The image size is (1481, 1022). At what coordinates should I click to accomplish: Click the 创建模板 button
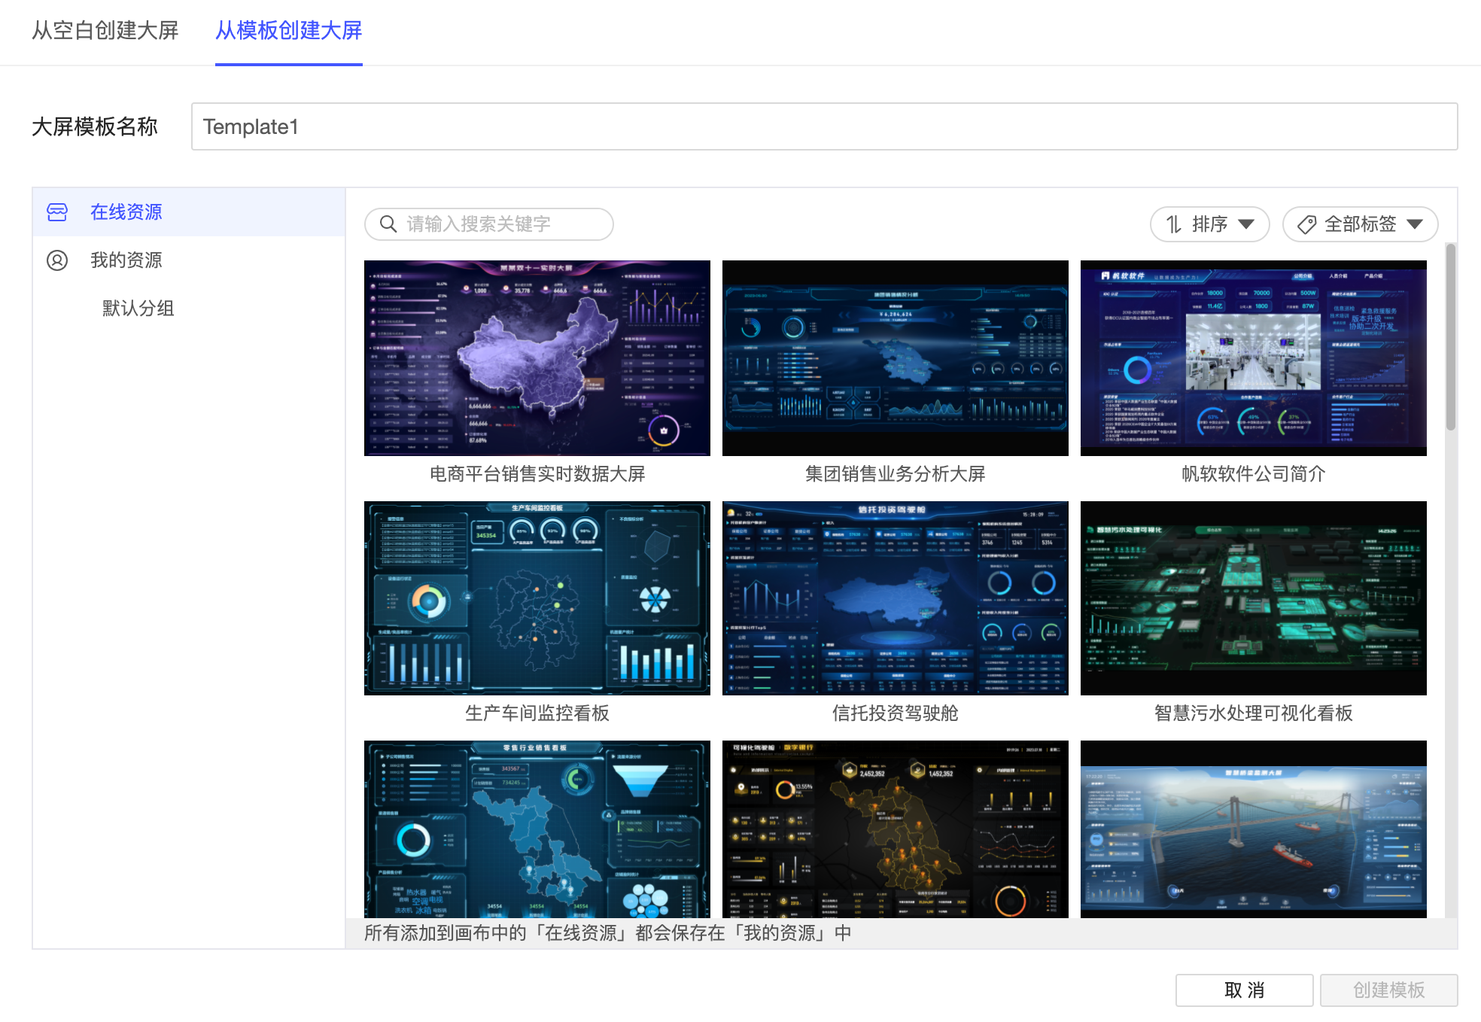(x=1388, y=990)
